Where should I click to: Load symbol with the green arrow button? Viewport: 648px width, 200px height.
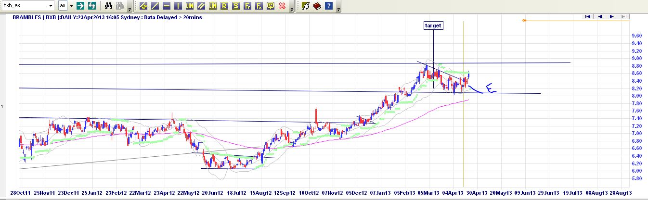tap(80, 6)
